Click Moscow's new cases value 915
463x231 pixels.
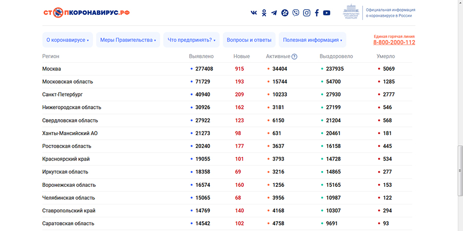(239, 69)
